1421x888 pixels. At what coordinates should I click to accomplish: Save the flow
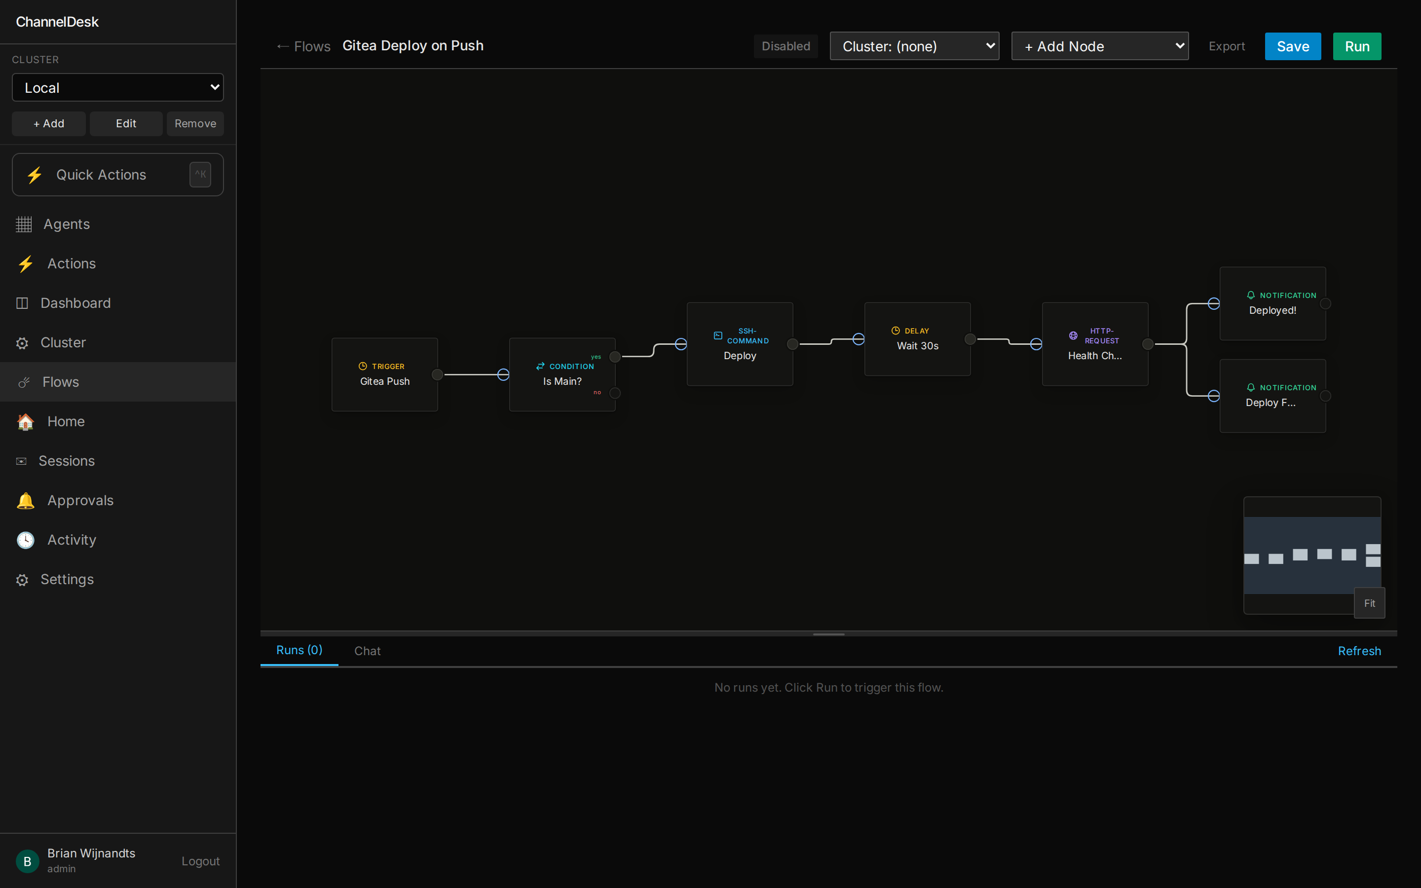tap(1293, 46)
